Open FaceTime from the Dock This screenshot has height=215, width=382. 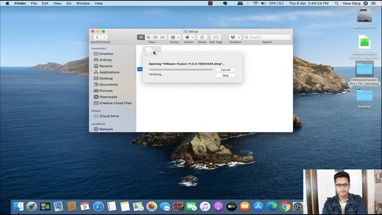[x=192, y=207]
